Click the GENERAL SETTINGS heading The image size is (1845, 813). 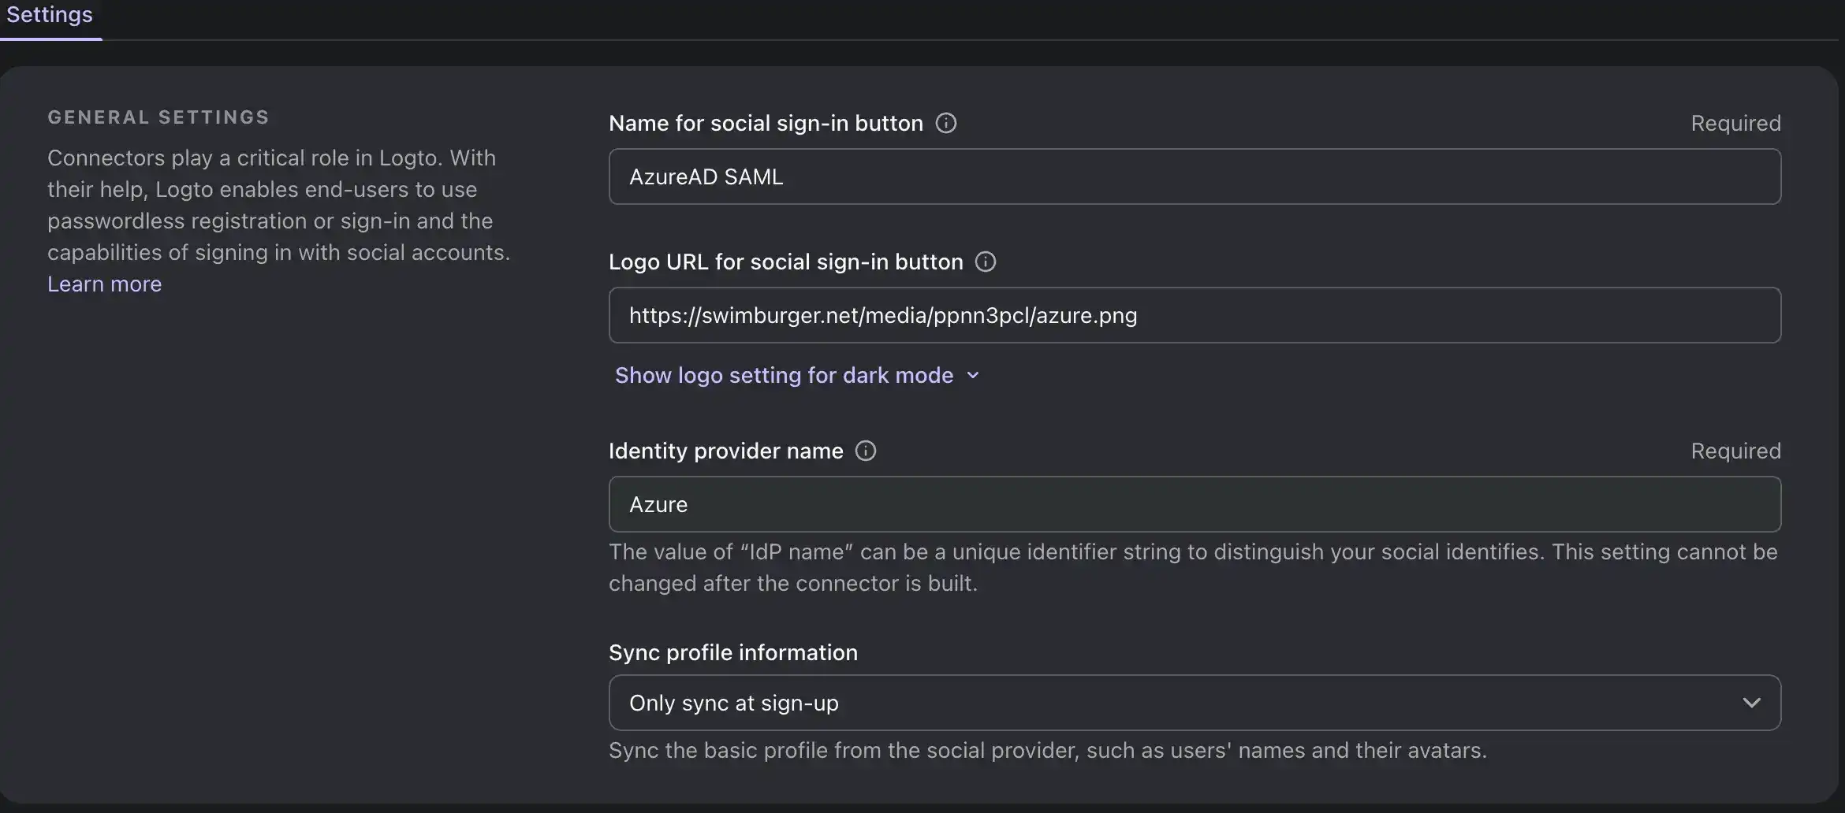click(x=158, y=117)
